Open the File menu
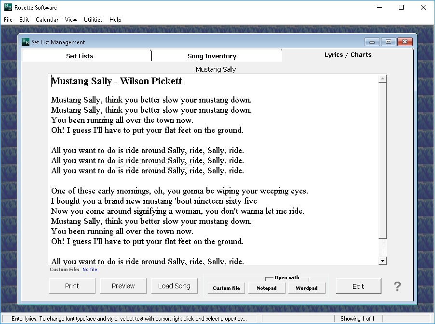The width and height of the screenshot is (435, 324). pyautogui.click(x=8, y=20)
